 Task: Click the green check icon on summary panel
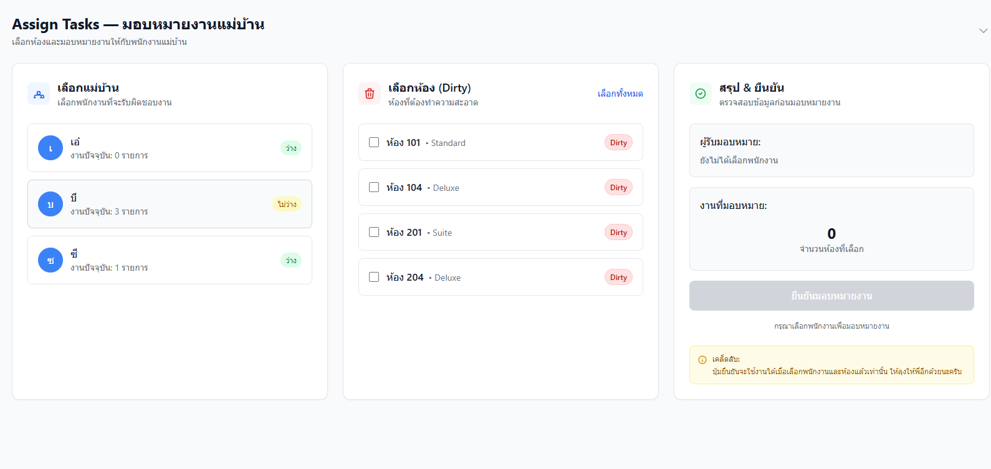[701, 94]
